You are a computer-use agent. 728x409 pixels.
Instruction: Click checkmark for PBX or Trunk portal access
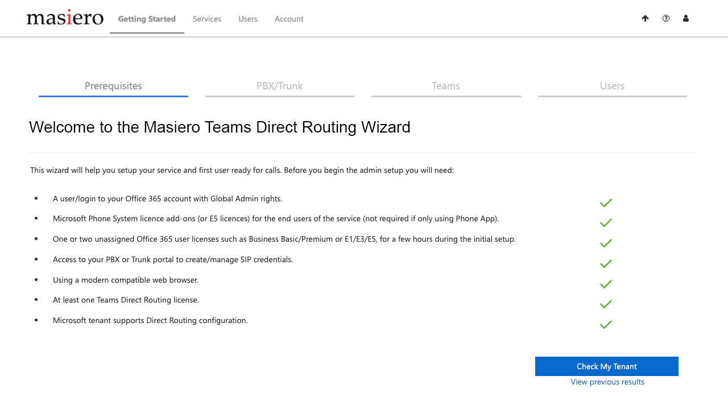pos(606,263)
